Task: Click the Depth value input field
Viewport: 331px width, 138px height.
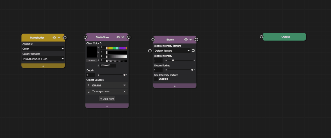Action: pyautogui.click(x=90, y=75)
